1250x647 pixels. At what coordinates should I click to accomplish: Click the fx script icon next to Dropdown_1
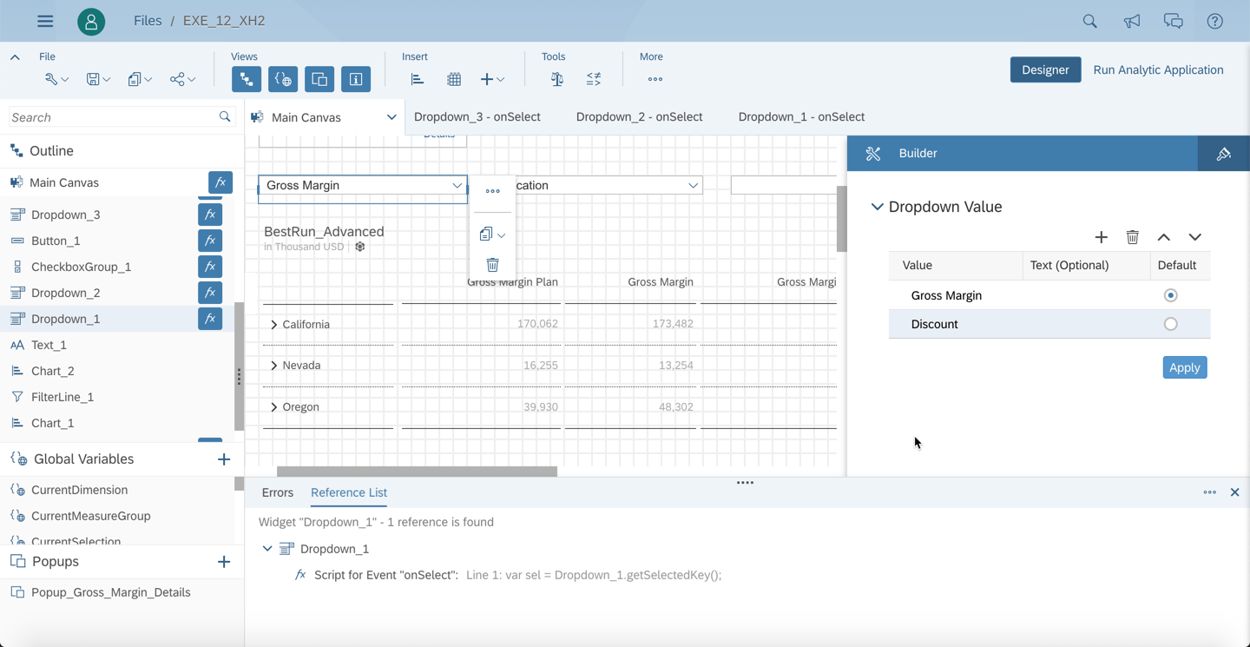click(x=209, y=319)
